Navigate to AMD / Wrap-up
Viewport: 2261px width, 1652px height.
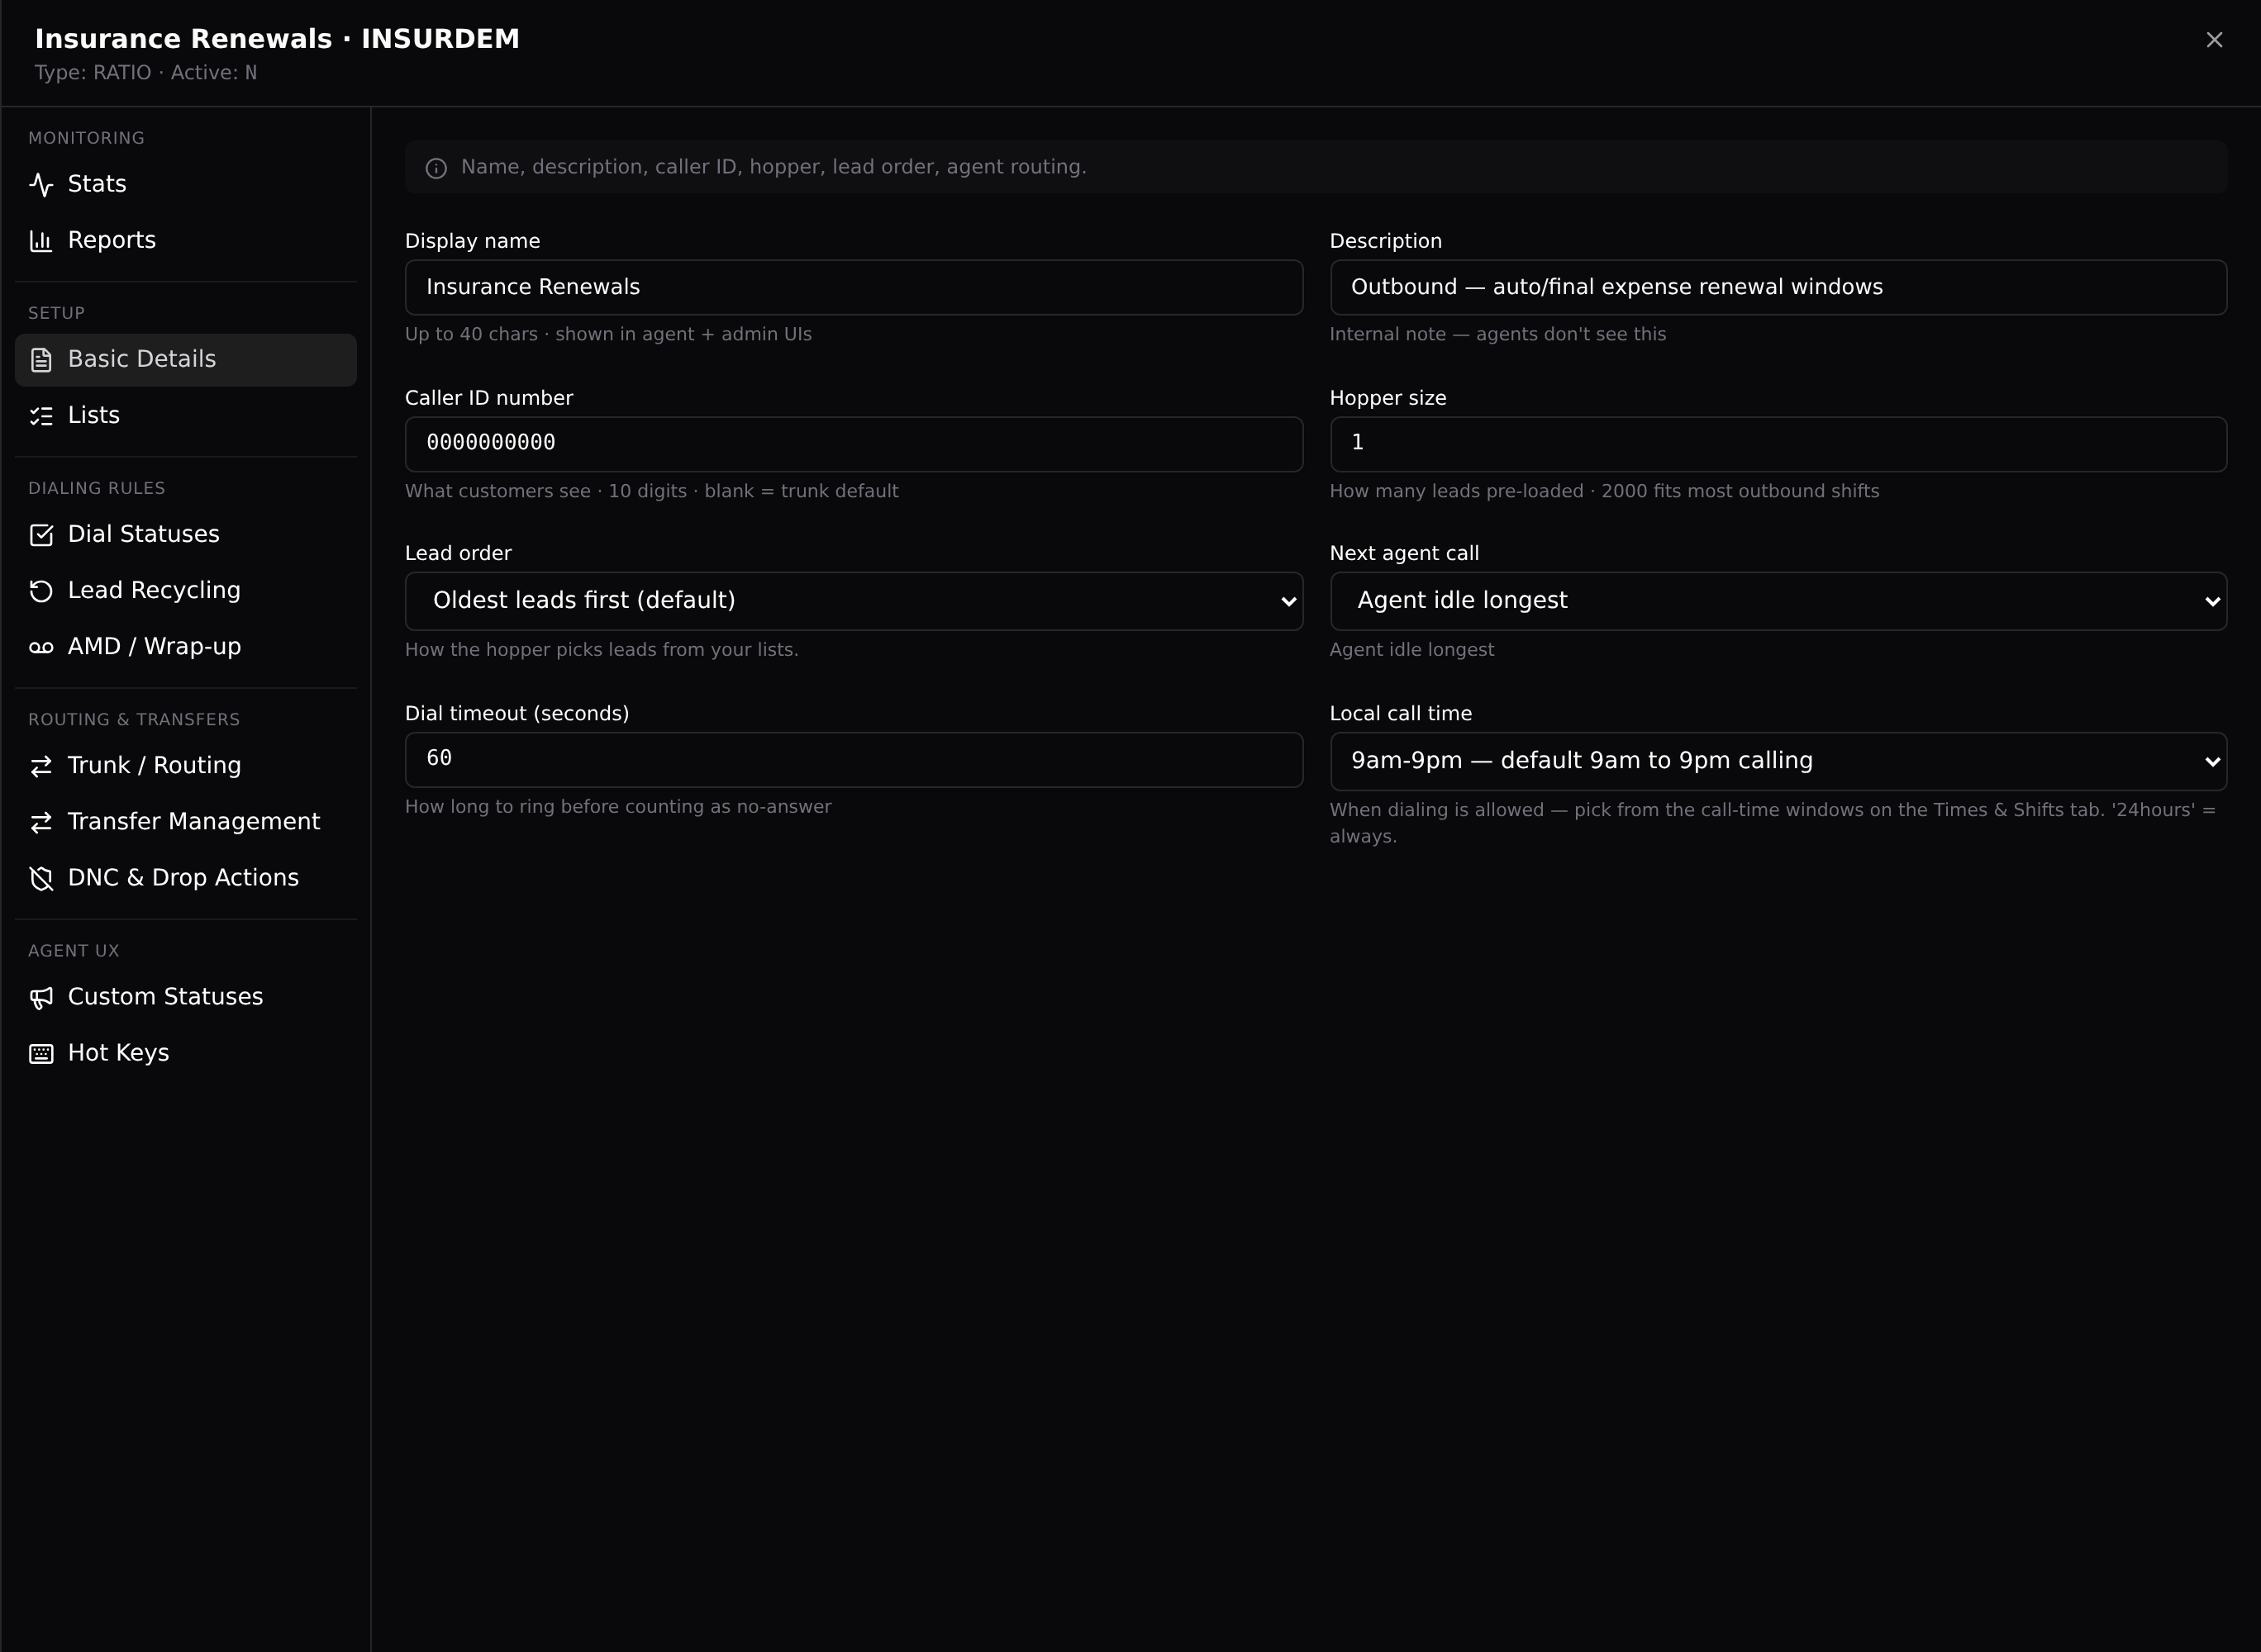[x=186, y=646]
